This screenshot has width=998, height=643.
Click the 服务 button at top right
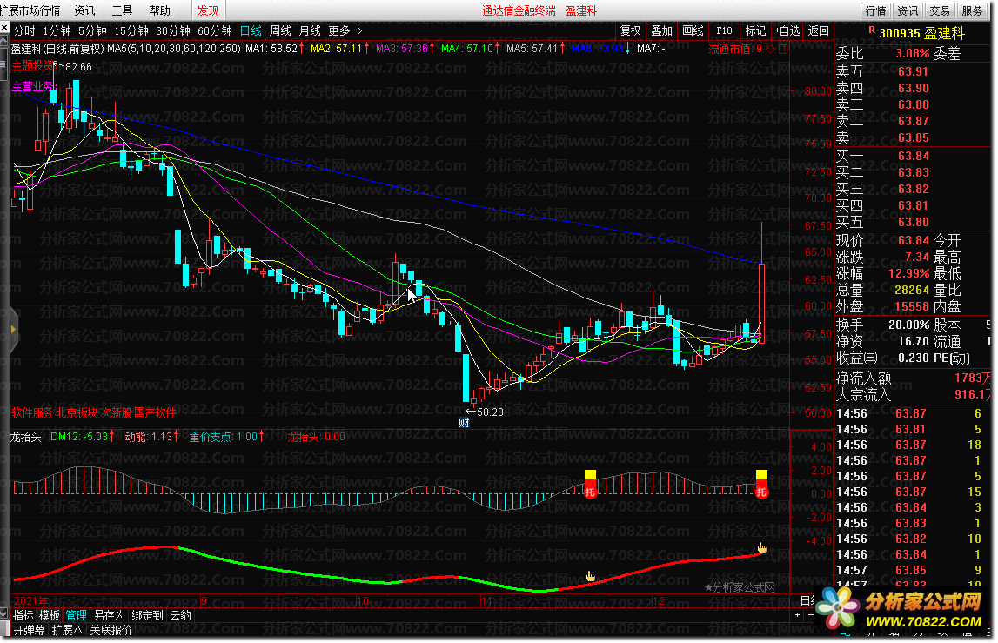coord(972,10)
